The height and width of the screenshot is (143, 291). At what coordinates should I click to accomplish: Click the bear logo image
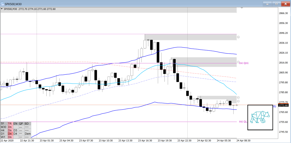click(x=260, y=118)
